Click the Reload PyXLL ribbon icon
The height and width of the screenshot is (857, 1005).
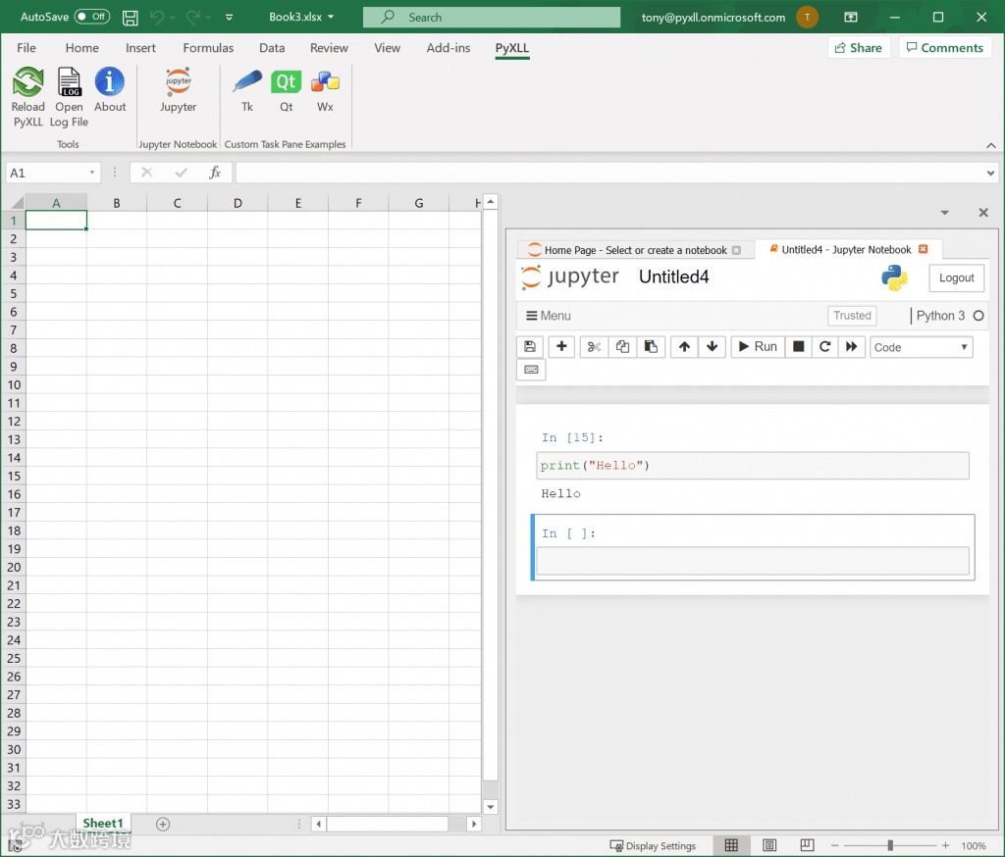(28, 97)
